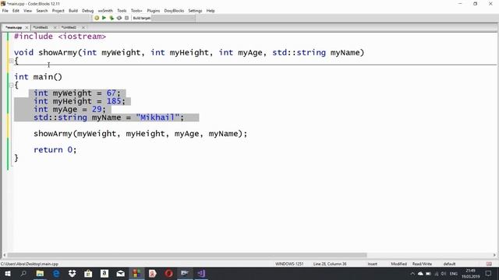Image resolution: width=499 pixels, height=280 pixels.
Task: Switch to the *Untitled2 editor tab
Action: coord(69,28)
